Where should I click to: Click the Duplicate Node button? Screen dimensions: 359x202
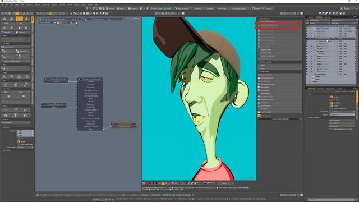(x=280, y=53)
